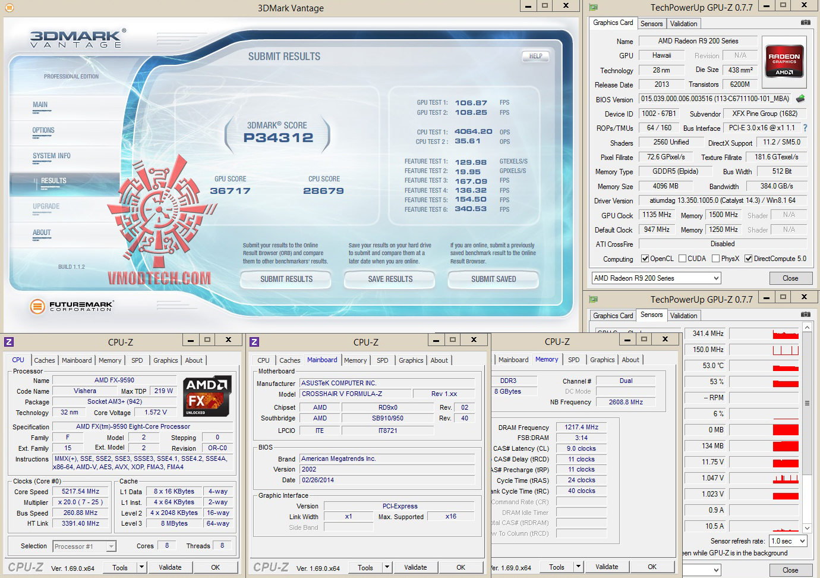820x578 pixels.
Task: Click the 3DMark Vantage title bar icon
Action: point(9,8)
